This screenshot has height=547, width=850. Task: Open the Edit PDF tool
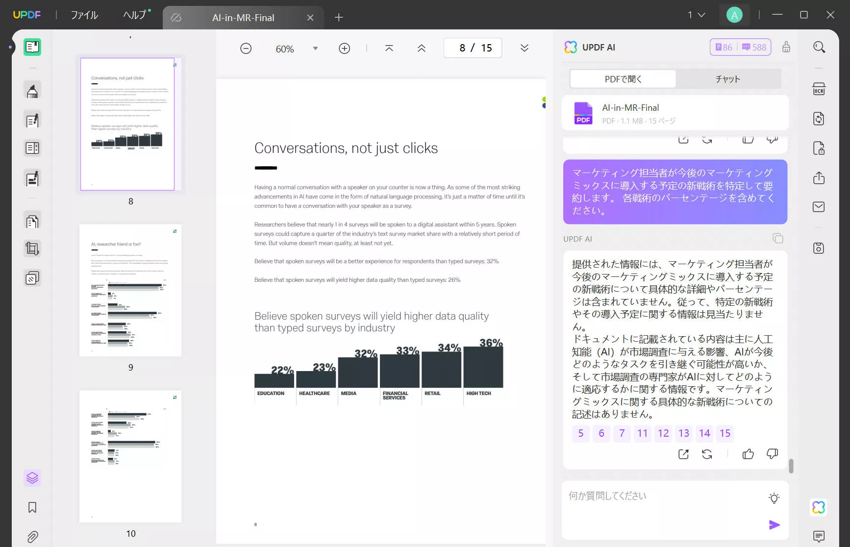pos(32,120)
